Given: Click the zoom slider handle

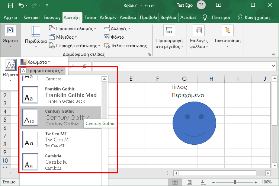Looking at the screenshot, I should pos(235,182).
